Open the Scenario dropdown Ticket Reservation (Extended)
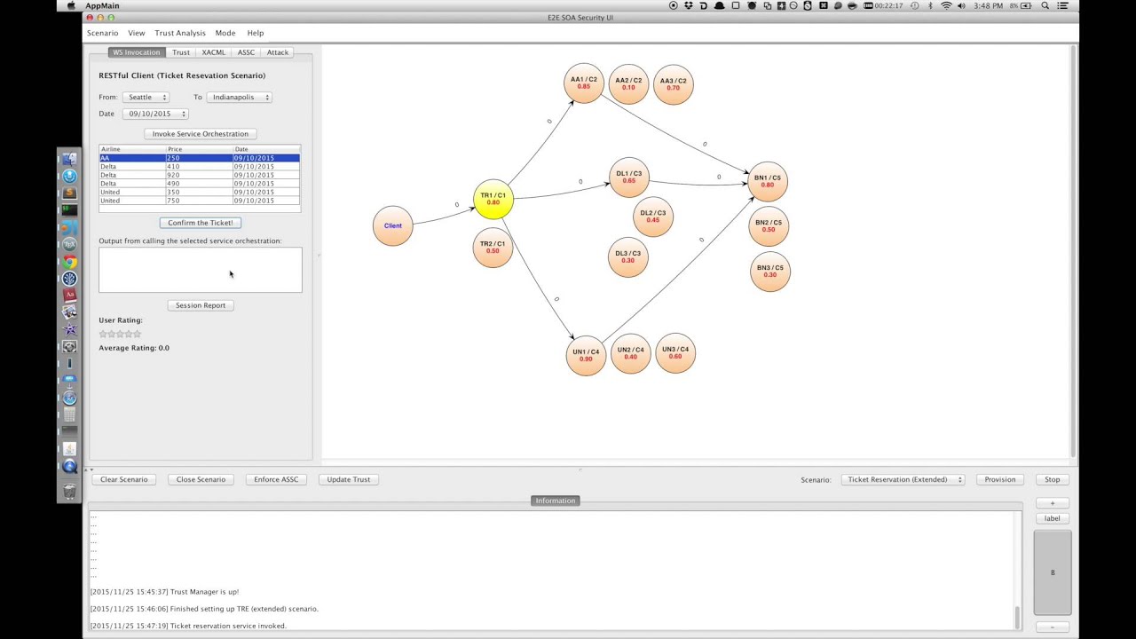This screenshot has width=1136, height=639. coord(903,479)
